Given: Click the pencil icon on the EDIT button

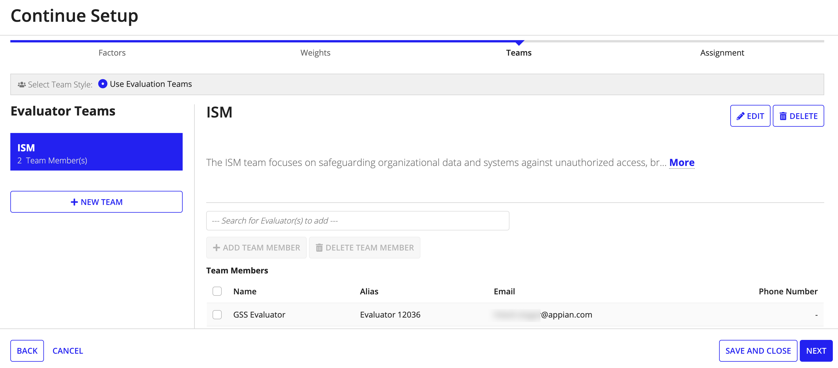Looking at the screenshot, I should (740, 116).
